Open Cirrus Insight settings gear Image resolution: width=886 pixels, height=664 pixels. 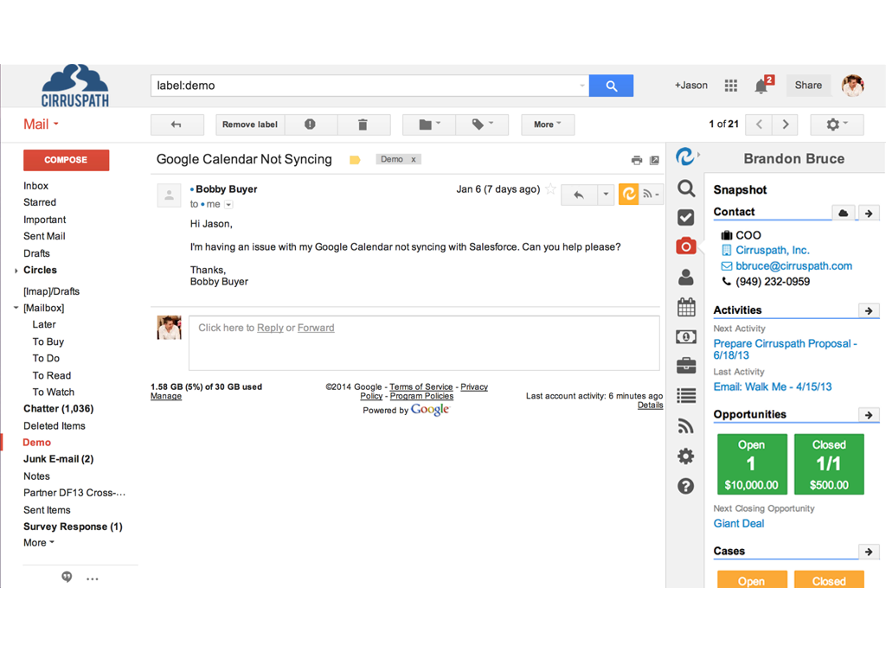(x=686, y=456)
